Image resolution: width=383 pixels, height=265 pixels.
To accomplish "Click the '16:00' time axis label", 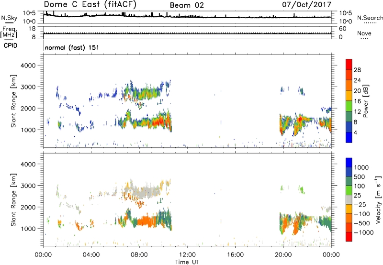I will [235, 255].
